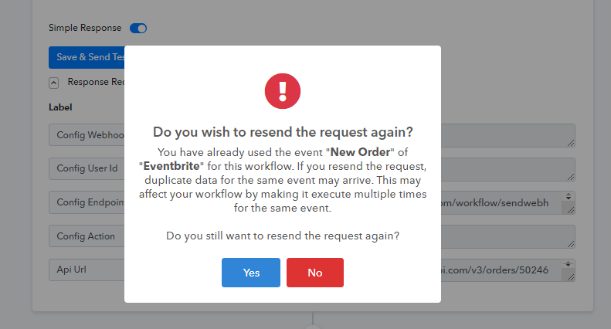This screenshot has height=329, width=611.
Task: Click the Config Action label field
Action: [87, 236]
